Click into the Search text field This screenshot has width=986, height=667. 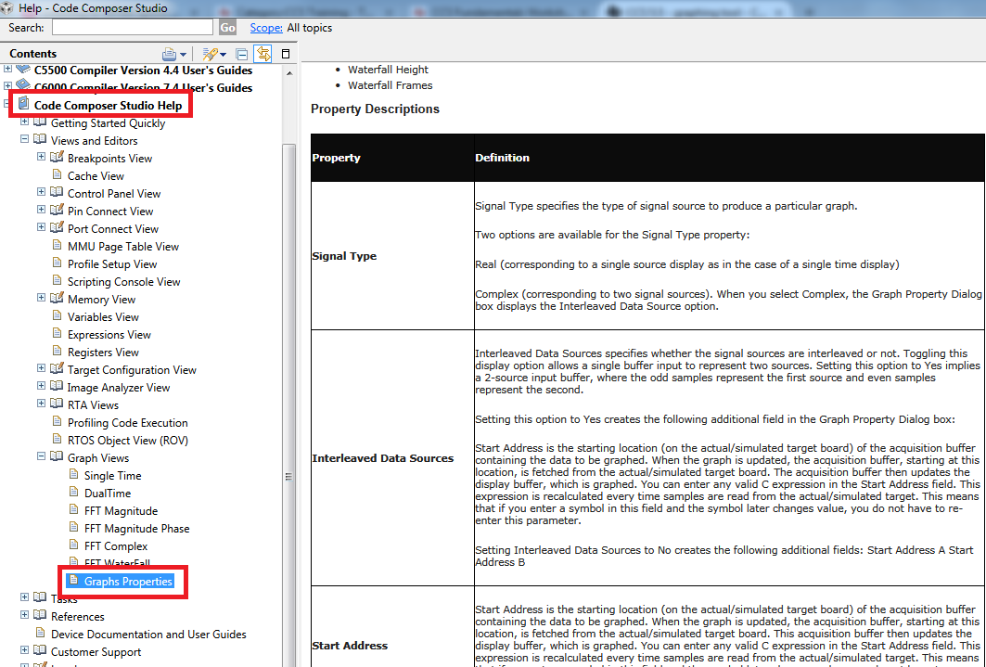coord(133,27)
